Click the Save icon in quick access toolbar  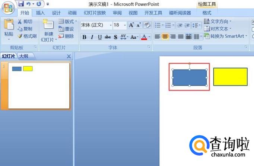[21, 4]
